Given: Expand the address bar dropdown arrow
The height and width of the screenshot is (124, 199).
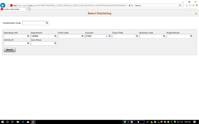Looking at the screenshot, I should click(127, 6).
